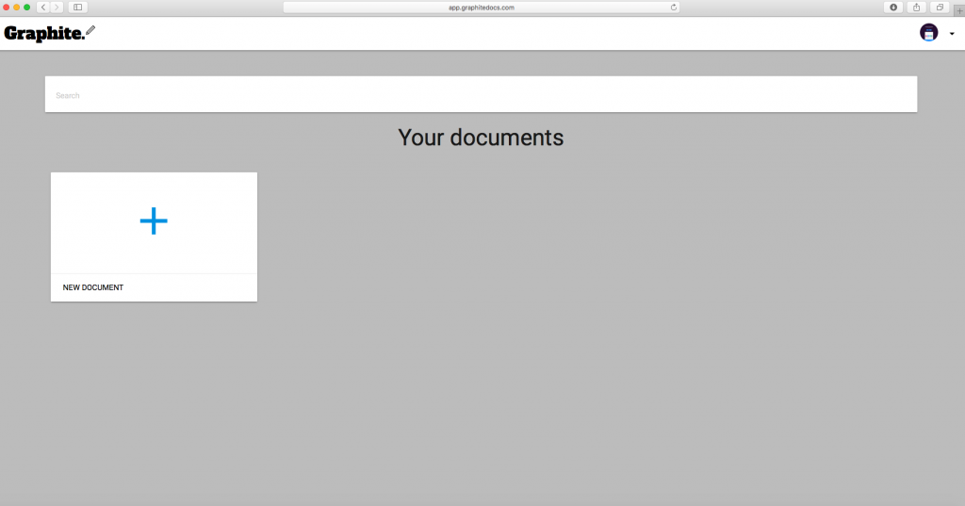Expand the account dropdown arrow

point(952,34)
